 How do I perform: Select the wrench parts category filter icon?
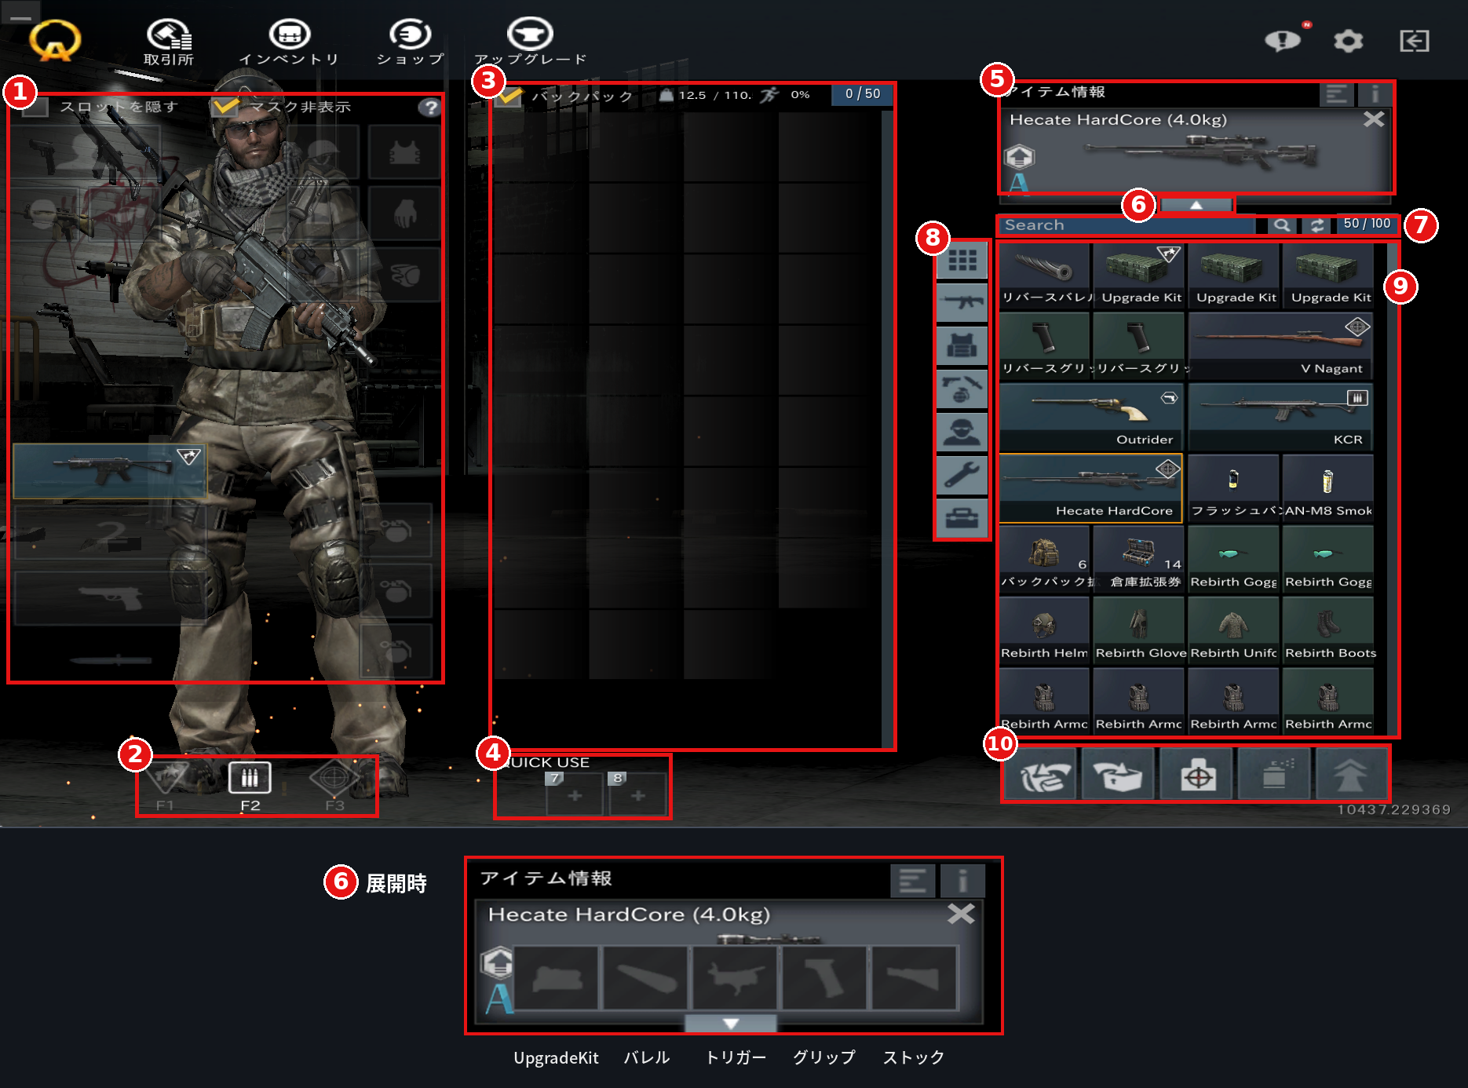962,476
